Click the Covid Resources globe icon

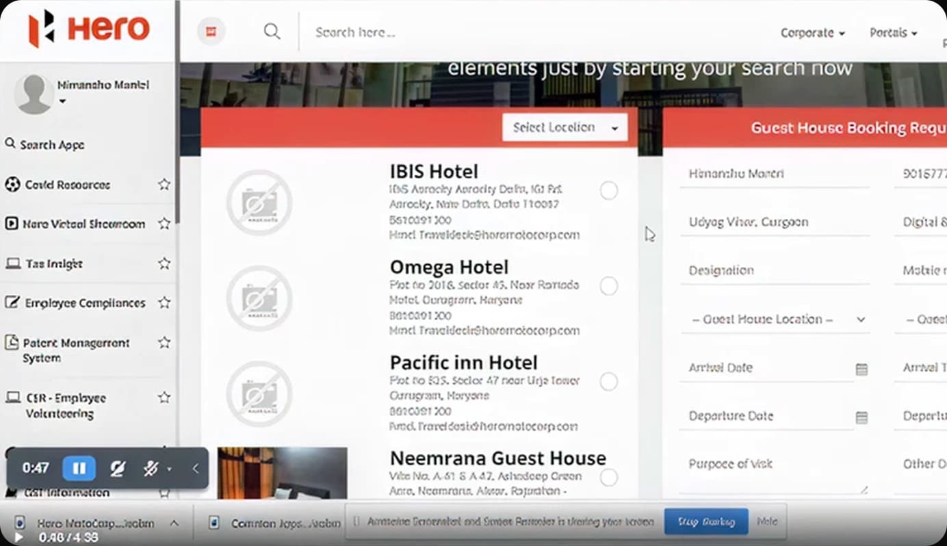12,184
